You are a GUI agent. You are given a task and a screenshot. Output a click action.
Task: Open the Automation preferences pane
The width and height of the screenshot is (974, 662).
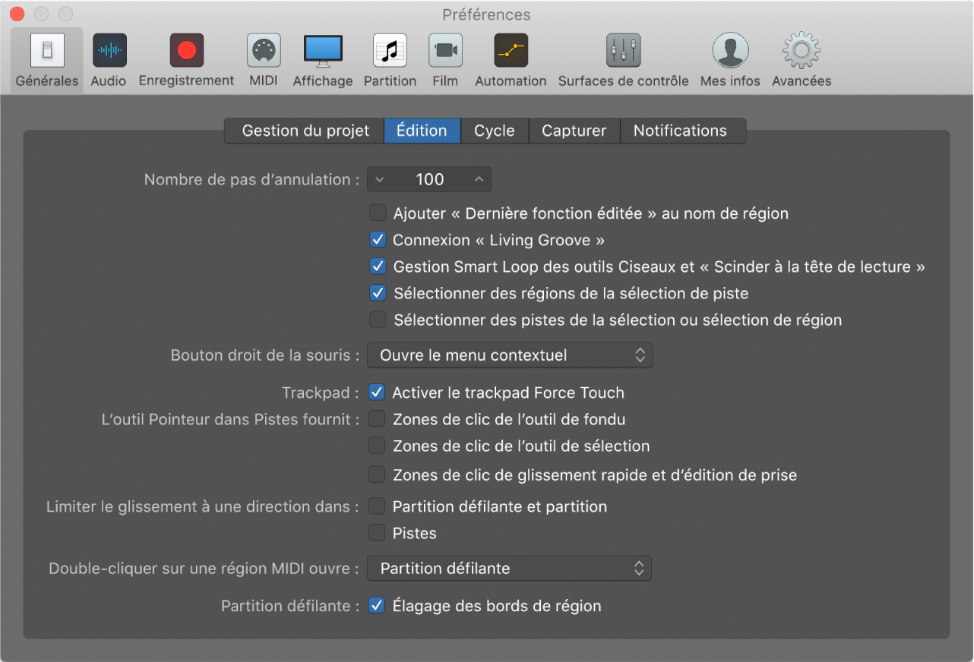pyautogui.click(x=511, y=61)
